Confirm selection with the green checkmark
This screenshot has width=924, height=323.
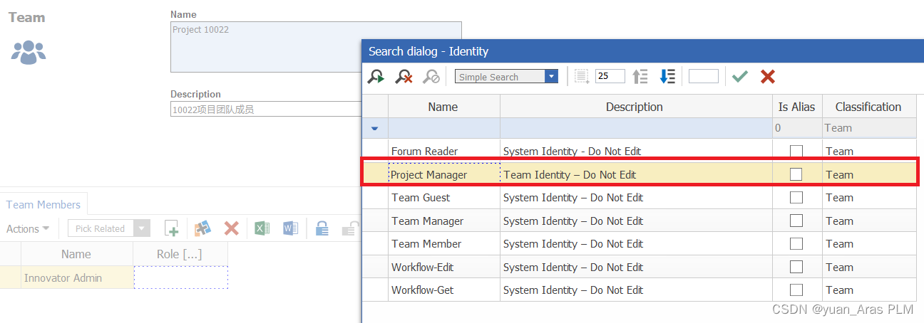point(740,76)
